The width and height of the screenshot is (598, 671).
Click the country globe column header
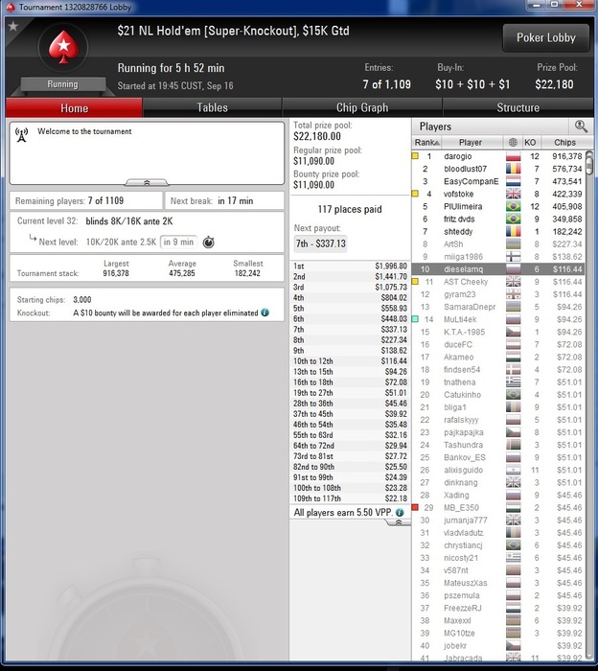pyautogui.click(x=513, y=142)
